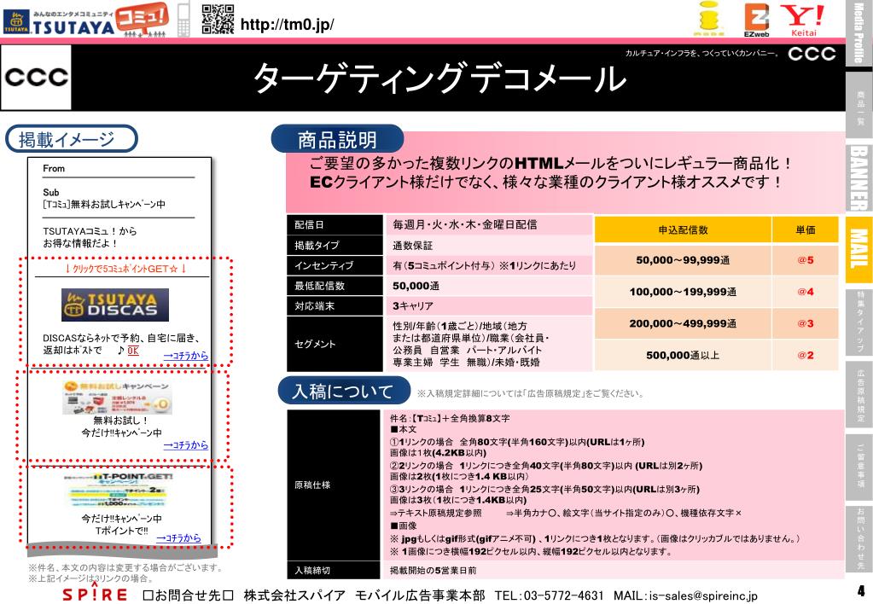Click the 対応端末 row header
The height and width of the screenshot is (604, 873).
[335, 306]
